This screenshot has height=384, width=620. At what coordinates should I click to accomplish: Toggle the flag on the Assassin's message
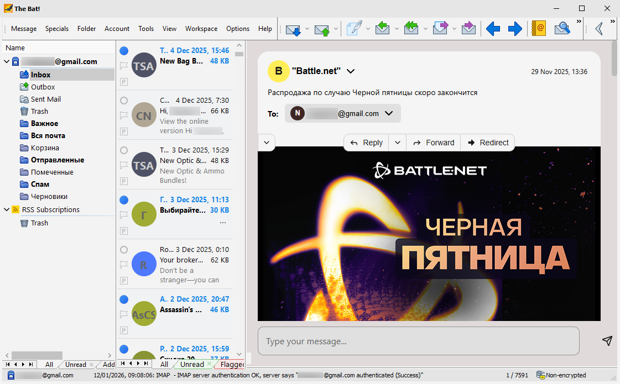pos(124,314)
